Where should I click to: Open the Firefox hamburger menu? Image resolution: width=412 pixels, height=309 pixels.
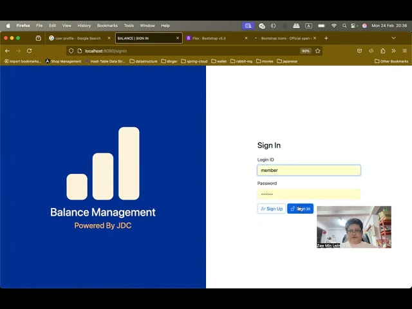coord(405,51)
